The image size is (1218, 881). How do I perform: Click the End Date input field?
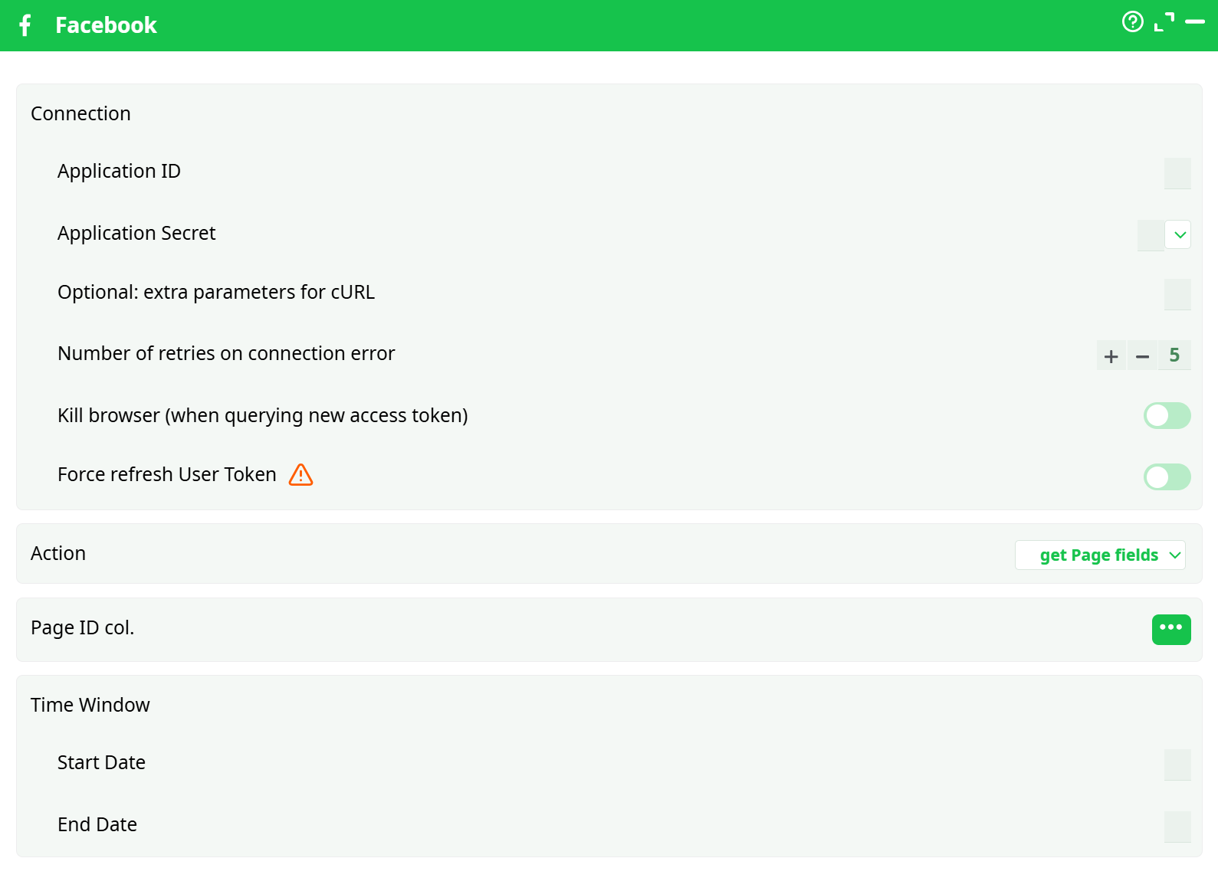point(1177,827)
